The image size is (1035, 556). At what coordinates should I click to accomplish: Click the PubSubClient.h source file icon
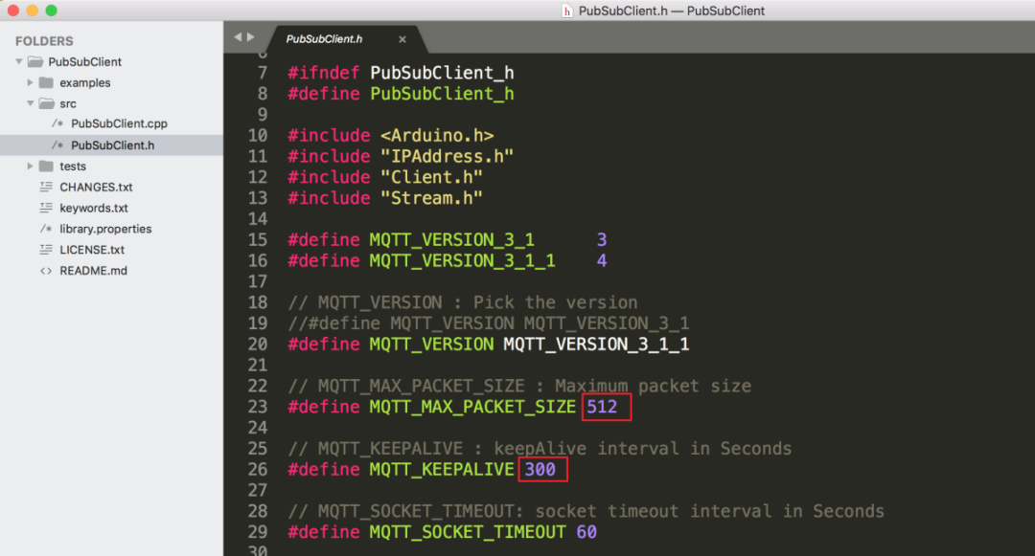tap(58, 145)
